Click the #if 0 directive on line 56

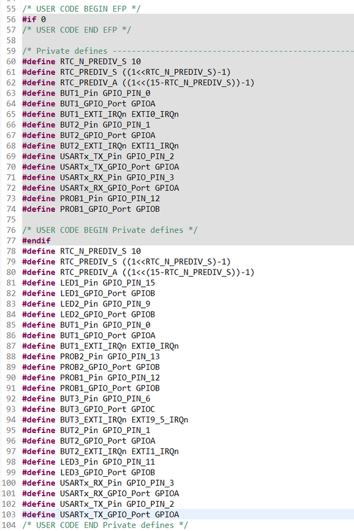(34, 19)
